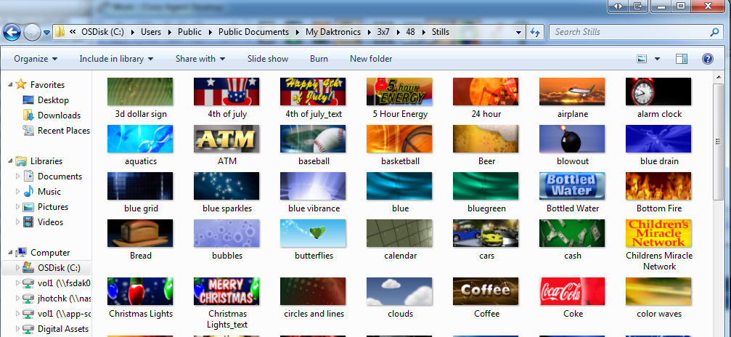731x337 pixels.
Task: Select Downloads folder in Favorites
Action: 59,115
